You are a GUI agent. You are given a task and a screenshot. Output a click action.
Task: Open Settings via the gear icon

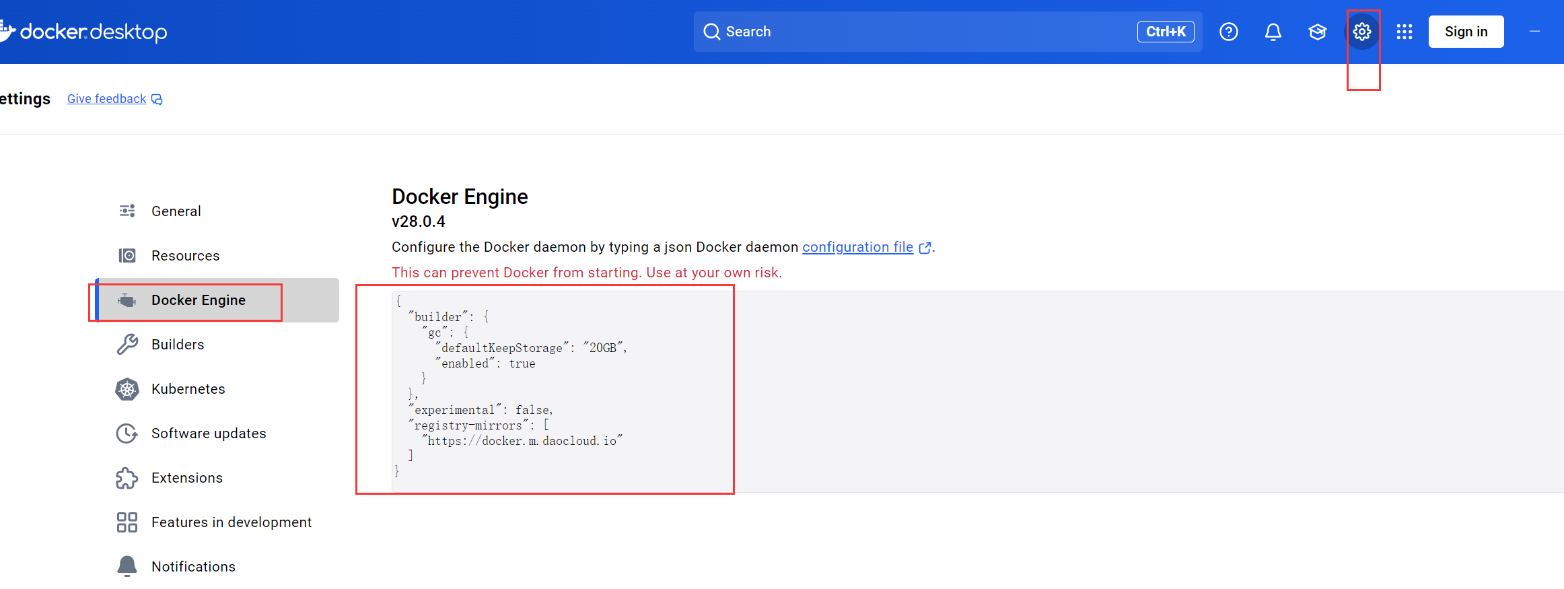pyautogui.click(x=1362, y=32)
